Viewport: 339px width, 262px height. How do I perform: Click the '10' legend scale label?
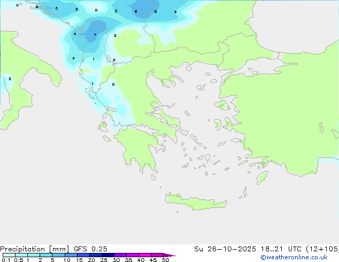(67, 260)
